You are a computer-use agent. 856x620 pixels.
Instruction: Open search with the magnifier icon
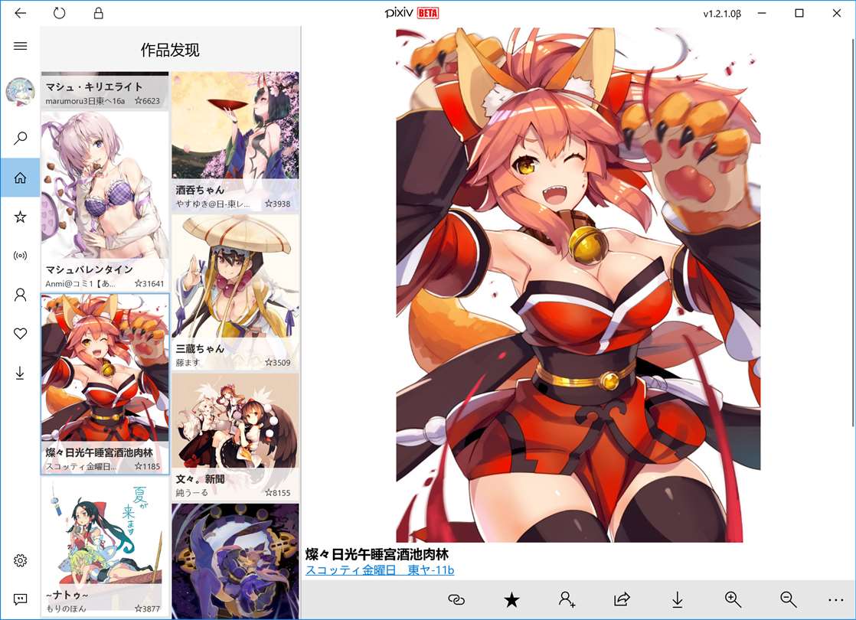pyautogui.click(x=20, y=138)
